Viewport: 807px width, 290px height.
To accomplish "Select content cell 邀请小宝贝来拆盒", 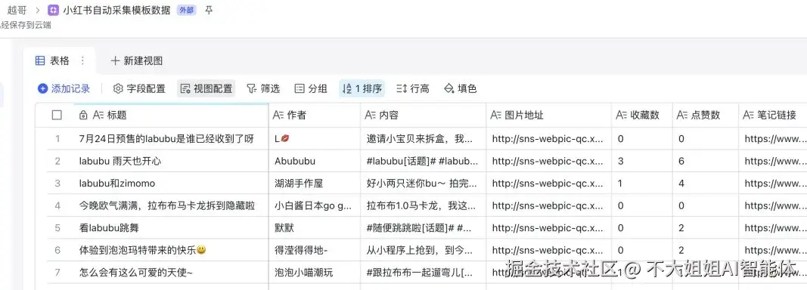I will click(x=424, y=139).
